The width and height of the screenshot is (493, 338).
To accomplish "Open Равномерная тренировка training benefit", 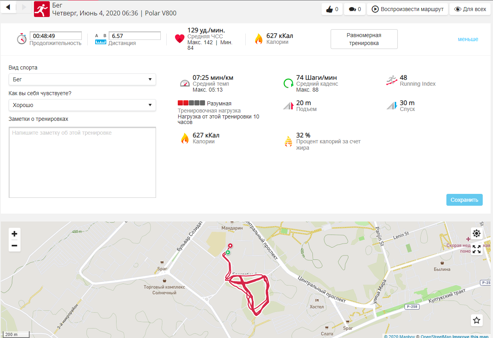I will pos(364,39).
